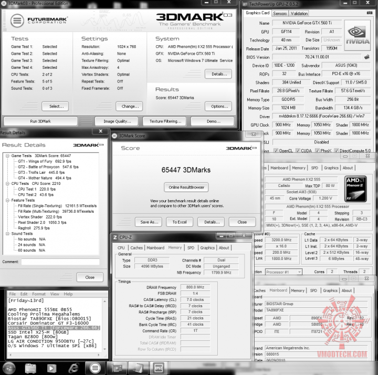378x375 pixels.
Task: Click the Close button in Score window
Action: point(242,222)
